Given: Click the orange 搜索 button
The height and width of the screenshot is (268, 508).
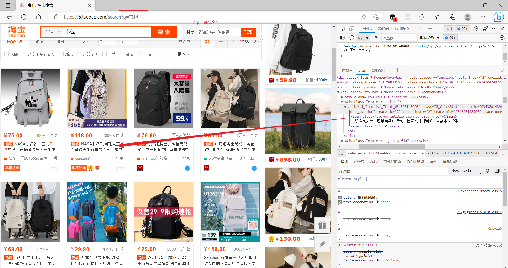Looking at the screenshot, I should (164, 32).
